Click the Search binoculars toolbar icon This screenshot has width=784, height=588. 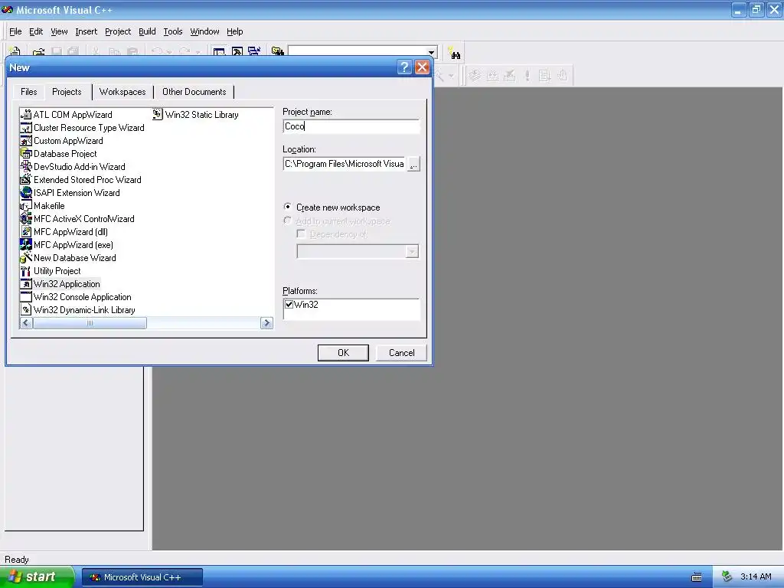(454, 53)
